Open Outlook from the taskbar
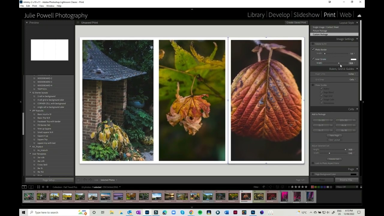Image resolution: width=384 pixels, height=216 pixels. 130,212
